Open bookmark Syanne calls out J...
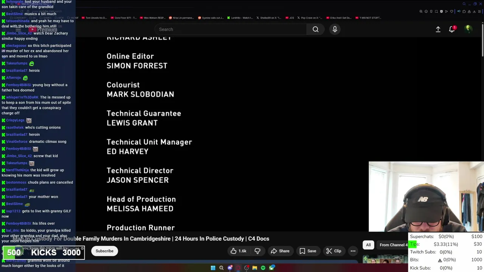Image resolution: width=484 pixels, height=272 pixels. pos(211,18)
